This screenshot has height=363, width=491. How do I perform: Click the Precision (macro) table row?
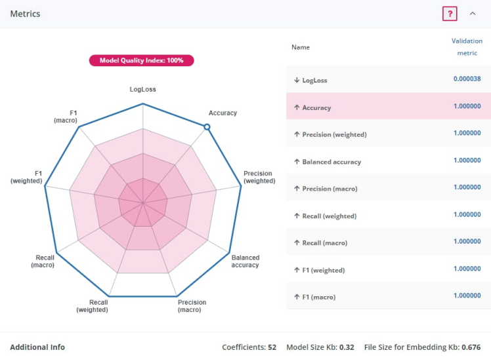coord(388,189)
